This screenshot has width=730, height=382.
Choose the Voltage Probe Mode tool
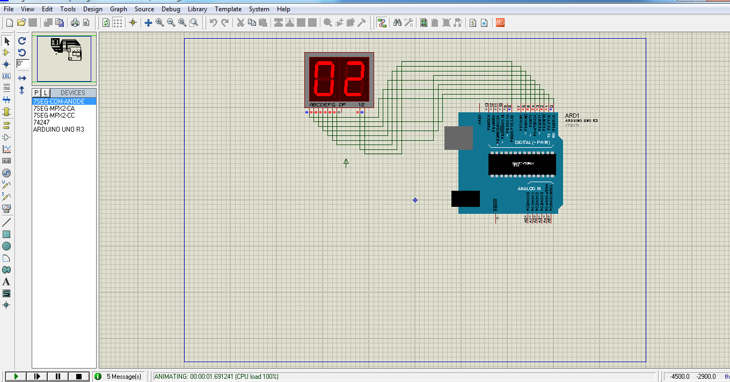6,184
